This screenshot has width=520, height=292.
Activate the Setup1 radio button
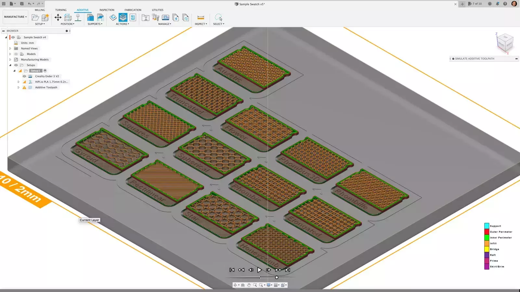(45, 71)
